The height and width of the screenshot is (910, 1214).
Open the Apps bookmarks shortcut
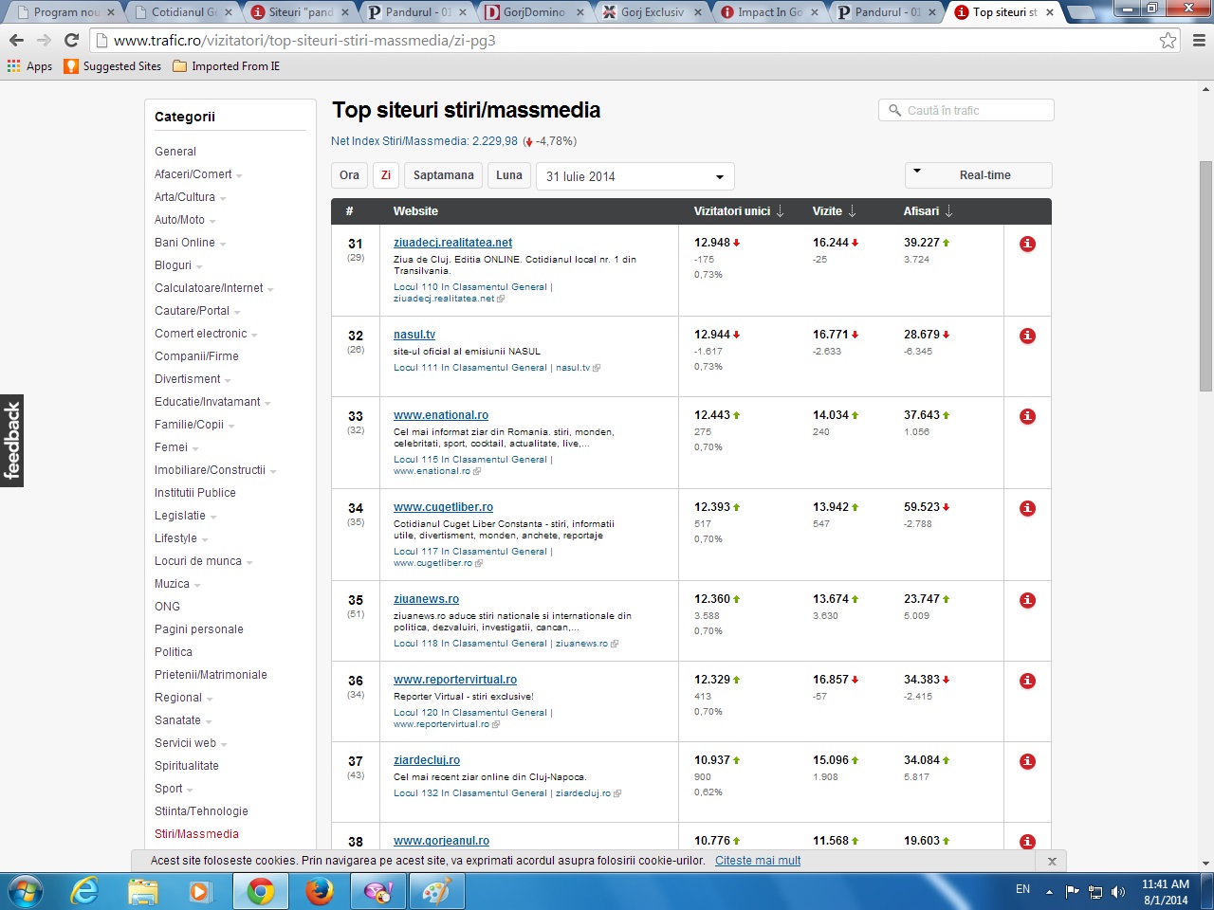point(29,66)
